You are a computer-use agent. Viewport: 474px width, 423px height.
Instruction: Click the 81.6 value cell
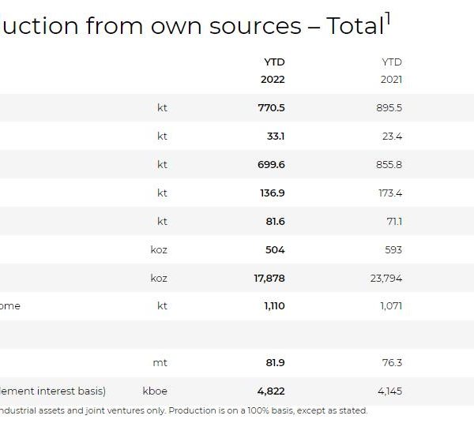pyautogui.click(x=273, y=221)
